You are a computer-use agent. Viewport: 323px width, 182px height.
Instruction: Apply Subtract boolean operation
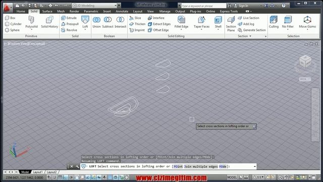[x=107, y=22]
